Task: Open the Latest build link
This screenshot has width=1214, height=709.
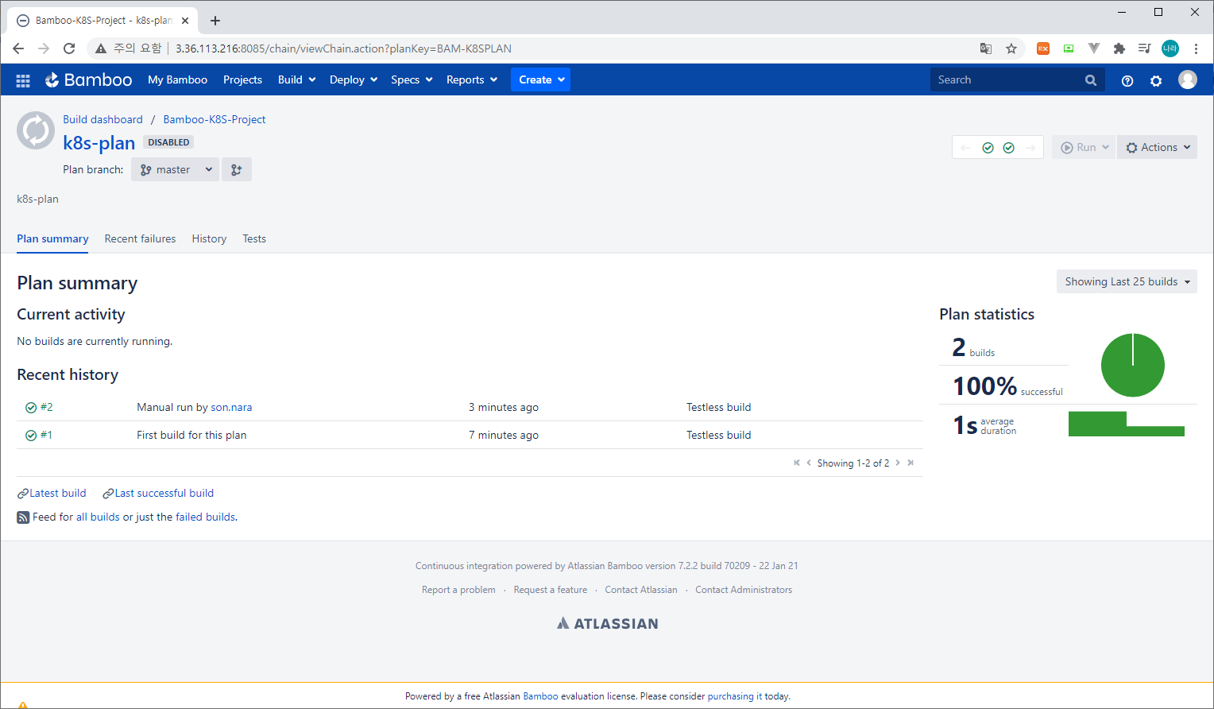Action: 58,493
